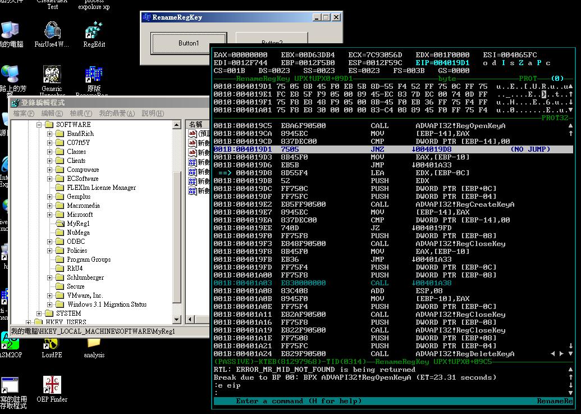Select the MyReg1 registry key folder
This screenshot has height=414, width=581.
point(78,224)
